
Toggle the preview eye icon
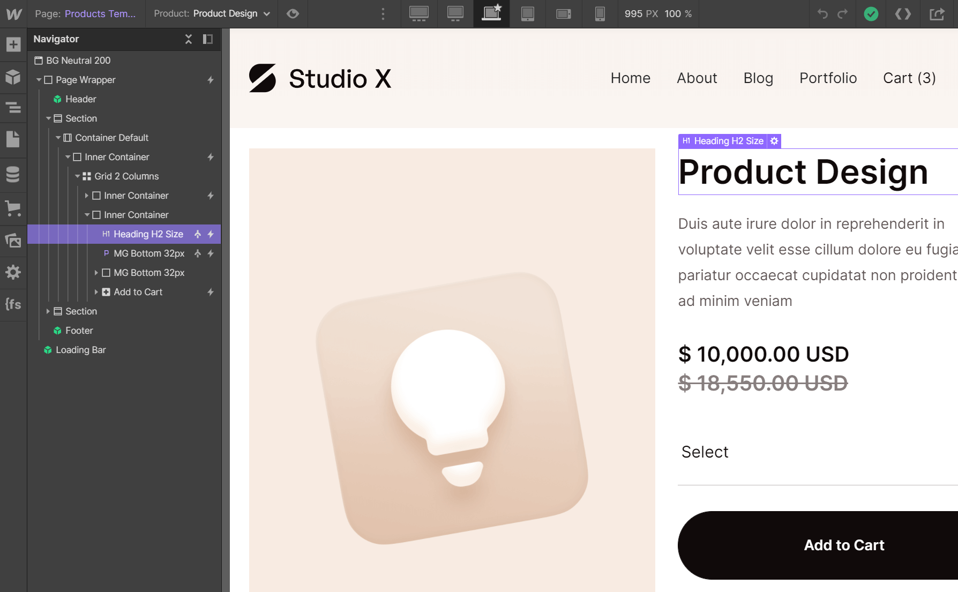pyautogui.click(x=293, y=14)
